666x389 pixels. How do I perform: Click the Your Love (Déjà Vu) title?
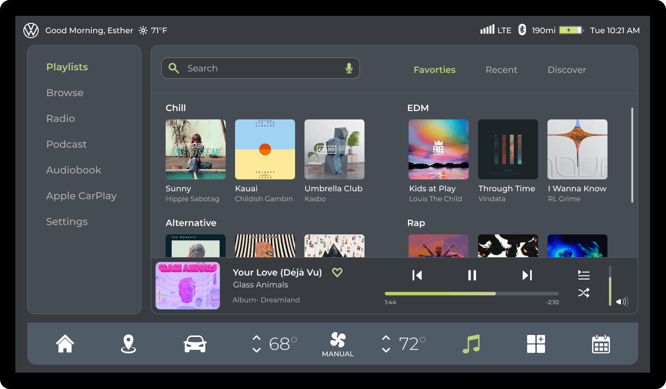point(277,272)
